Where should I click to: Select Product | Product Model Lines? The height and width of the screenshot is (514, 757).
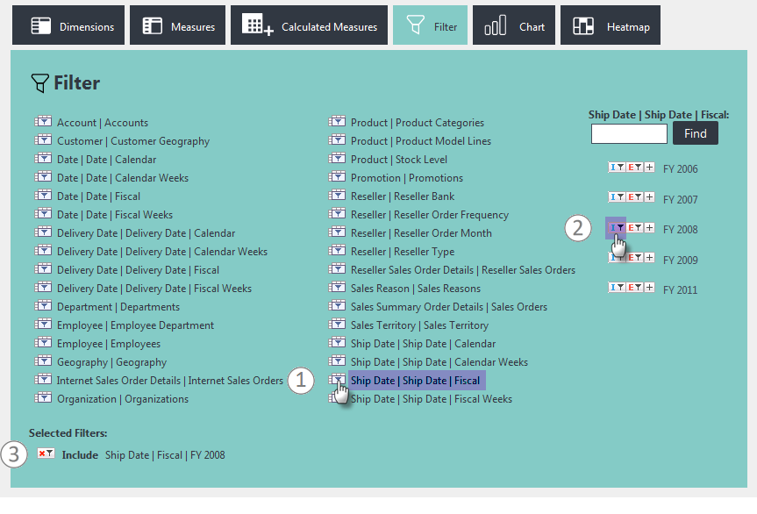(421, 141)
